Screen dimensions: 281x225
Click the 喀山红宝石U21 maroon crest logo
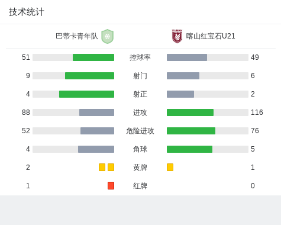177,36
